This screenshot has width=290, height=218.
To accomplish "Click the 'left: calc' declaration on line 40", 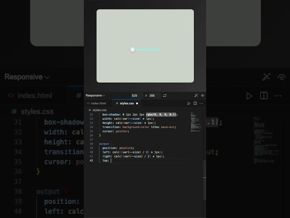I will pyautogui.click(x=132, y=152).
